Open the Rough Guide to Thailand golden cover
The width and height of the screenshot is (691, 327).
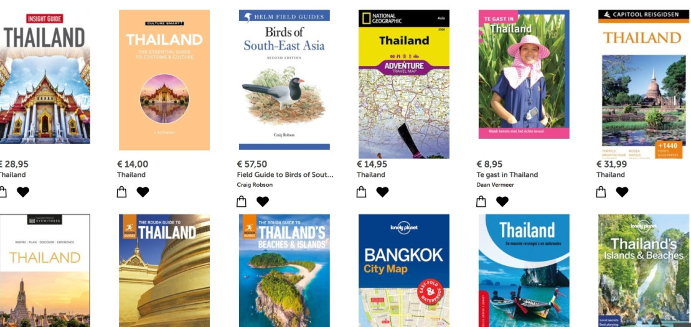[164, 270]
